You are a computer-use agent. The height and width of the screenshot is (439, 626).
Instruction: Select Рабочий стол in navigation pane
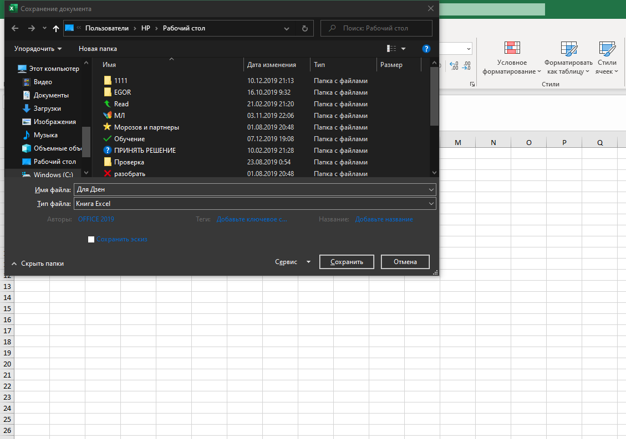coord(49,162)
